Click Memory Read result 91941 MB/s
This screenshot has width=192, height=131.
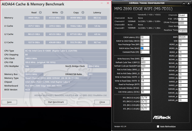[x=34, y=18]
